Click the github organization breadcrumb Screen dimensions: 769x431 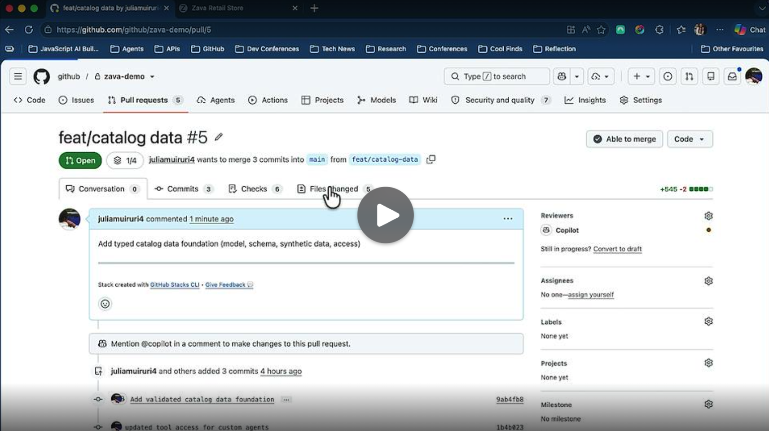point(69,77)
